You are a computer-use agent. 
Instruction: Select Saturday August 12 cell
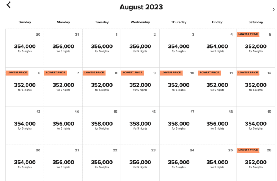point(256,87)
